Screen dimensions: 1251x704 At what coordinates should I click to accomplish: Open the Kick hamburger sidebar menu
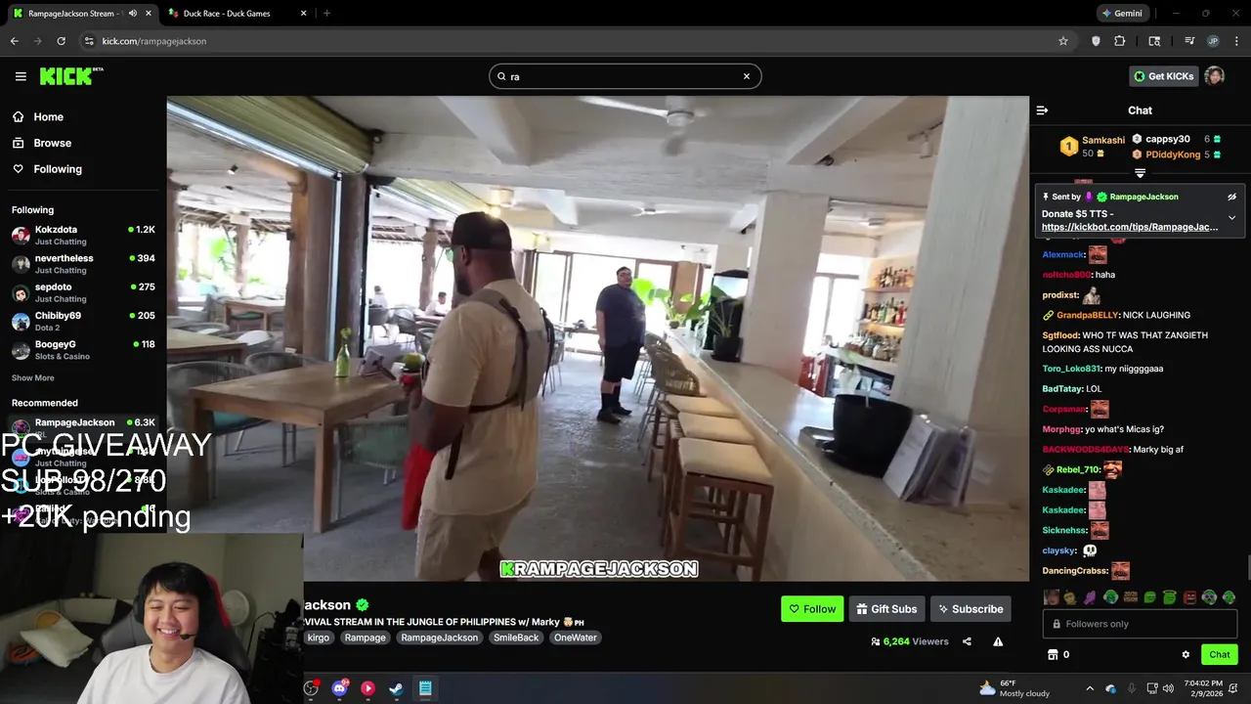(21, 76)
